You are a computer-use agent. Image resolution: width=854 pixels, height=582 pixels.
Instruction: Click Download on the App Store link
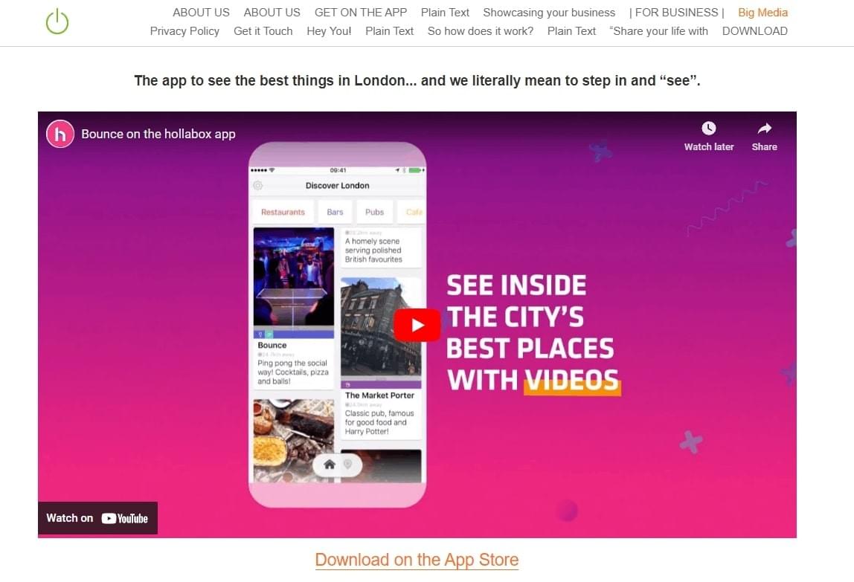tap(417, 560)
